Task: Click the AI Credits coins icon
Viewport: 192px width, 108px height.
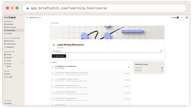Action: coord(5,77)
